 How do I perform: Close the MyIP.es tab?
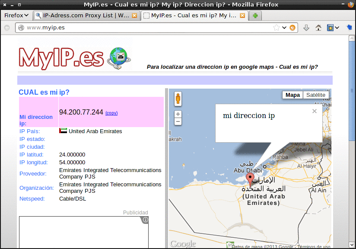point(242,16)
